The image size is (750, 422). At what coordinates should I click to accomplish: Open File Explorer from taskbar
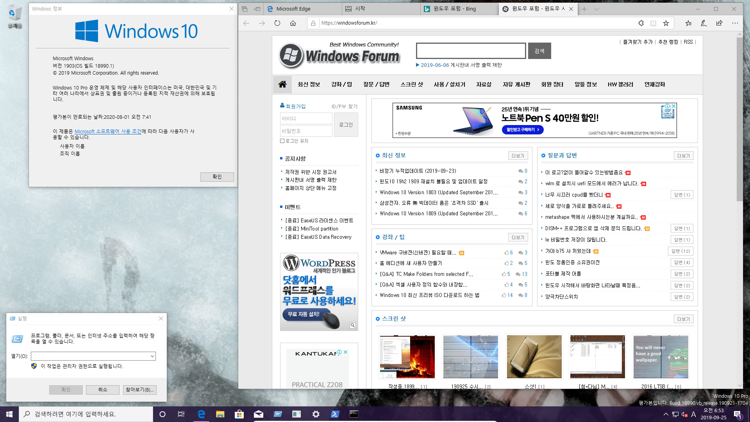tap(220, 414)
